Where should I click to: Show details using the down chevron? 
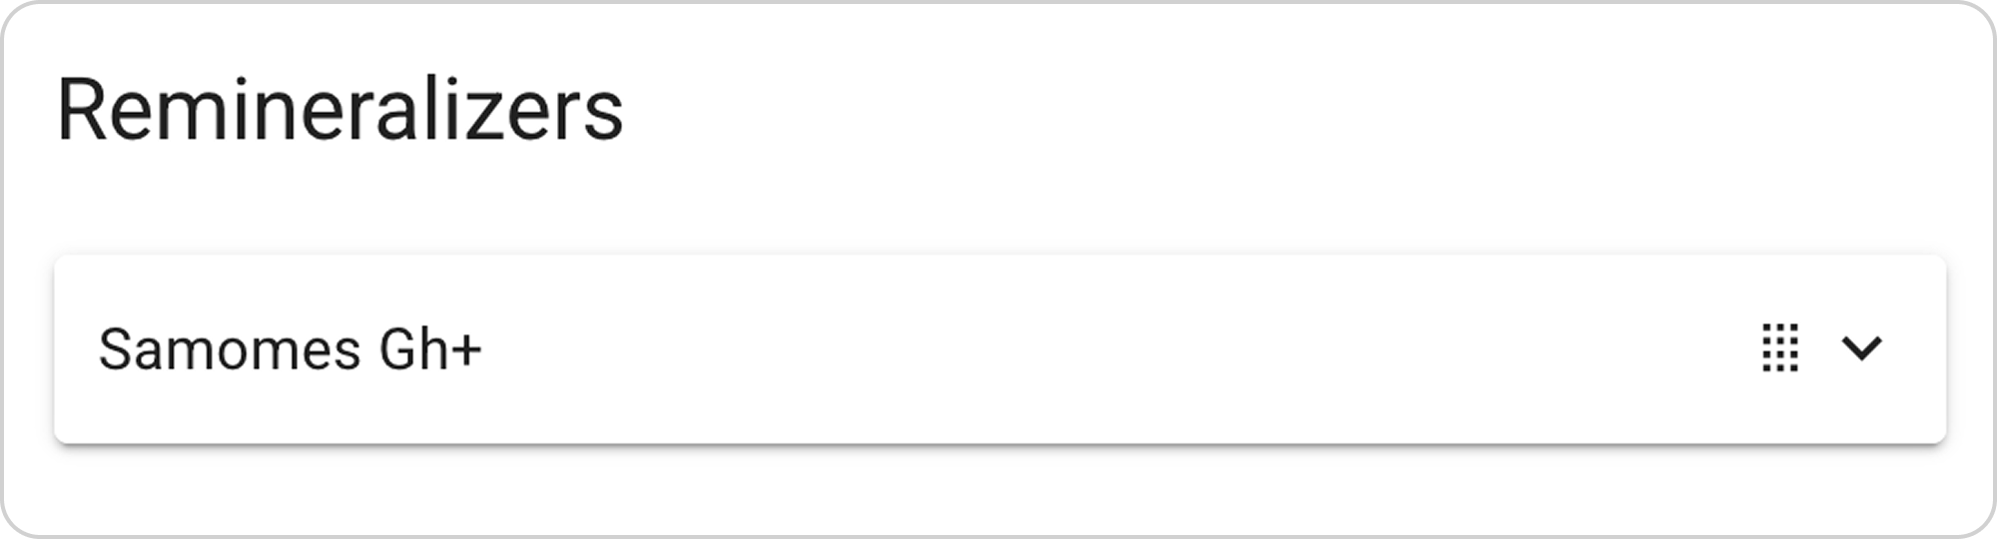[1861, 348]
